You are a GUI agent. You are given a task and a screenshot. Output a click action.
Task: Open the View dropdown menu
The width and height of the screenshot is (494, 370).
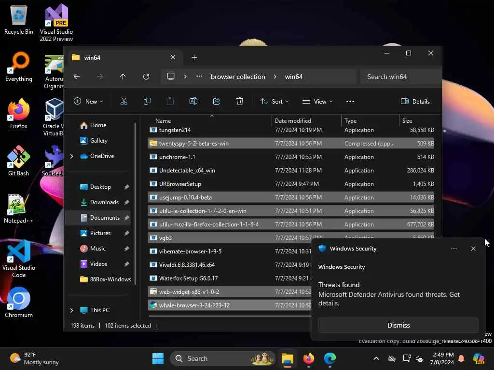(x=317, y=101)
